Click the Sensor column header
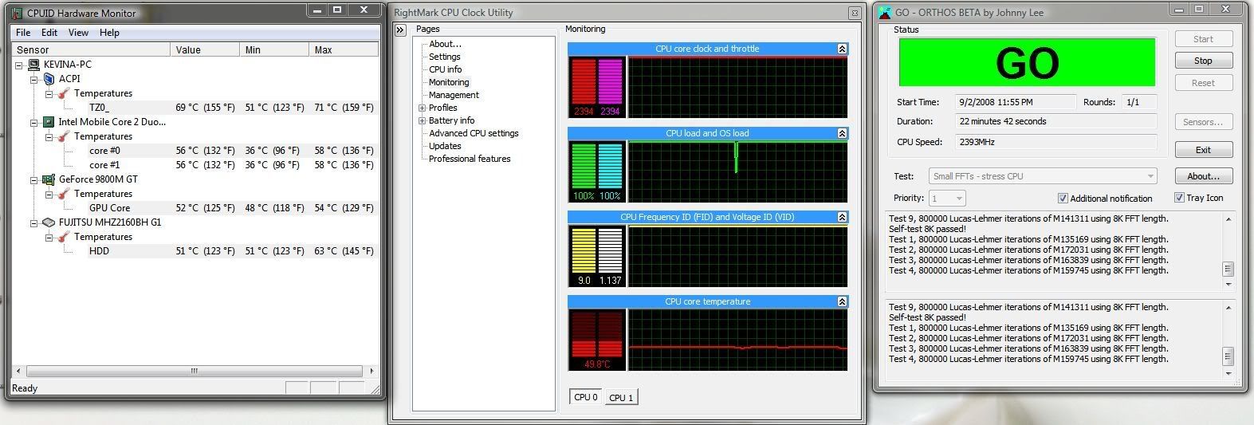 pos(91,49)
